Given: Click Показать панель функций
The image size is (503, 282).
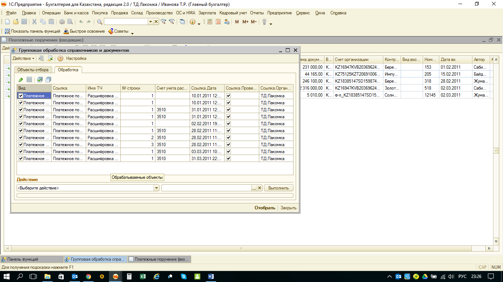Looking at the screenshot, I should tap(32, 31).
